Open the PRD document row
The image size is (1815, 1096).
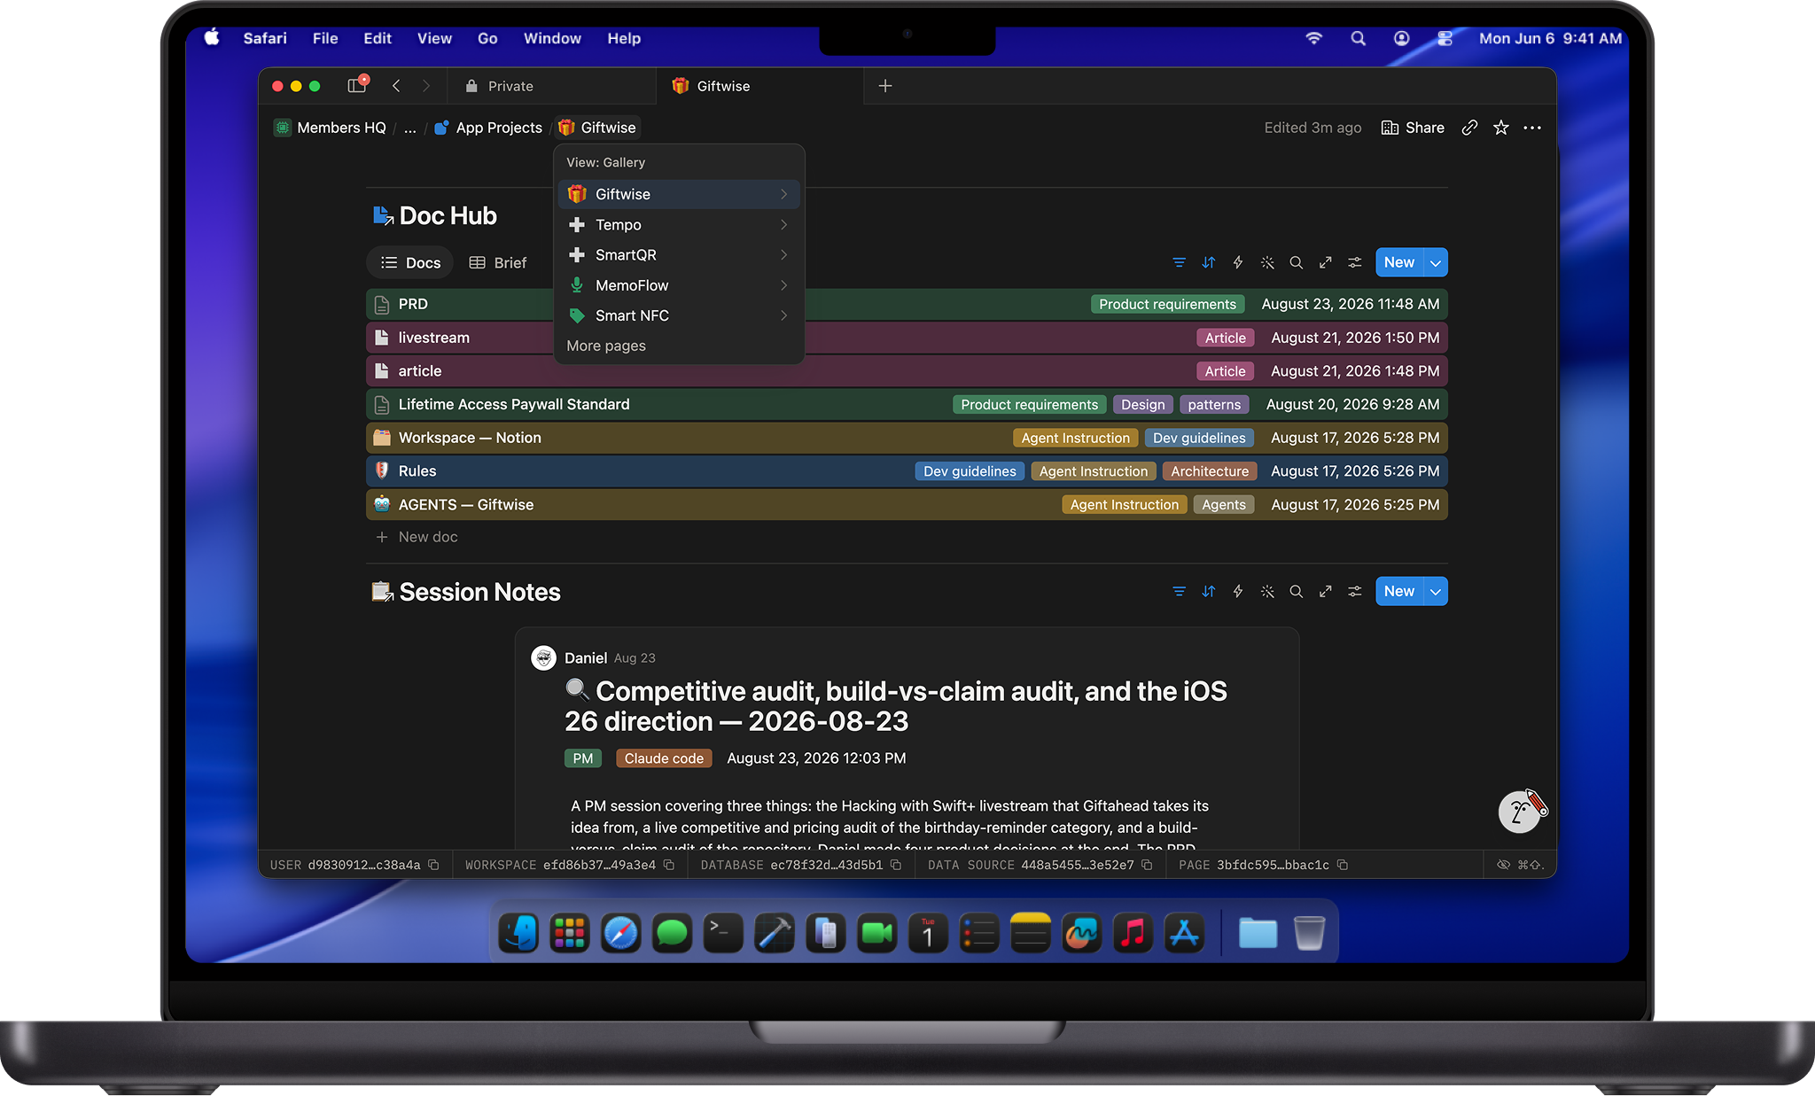tap(907, 304)
